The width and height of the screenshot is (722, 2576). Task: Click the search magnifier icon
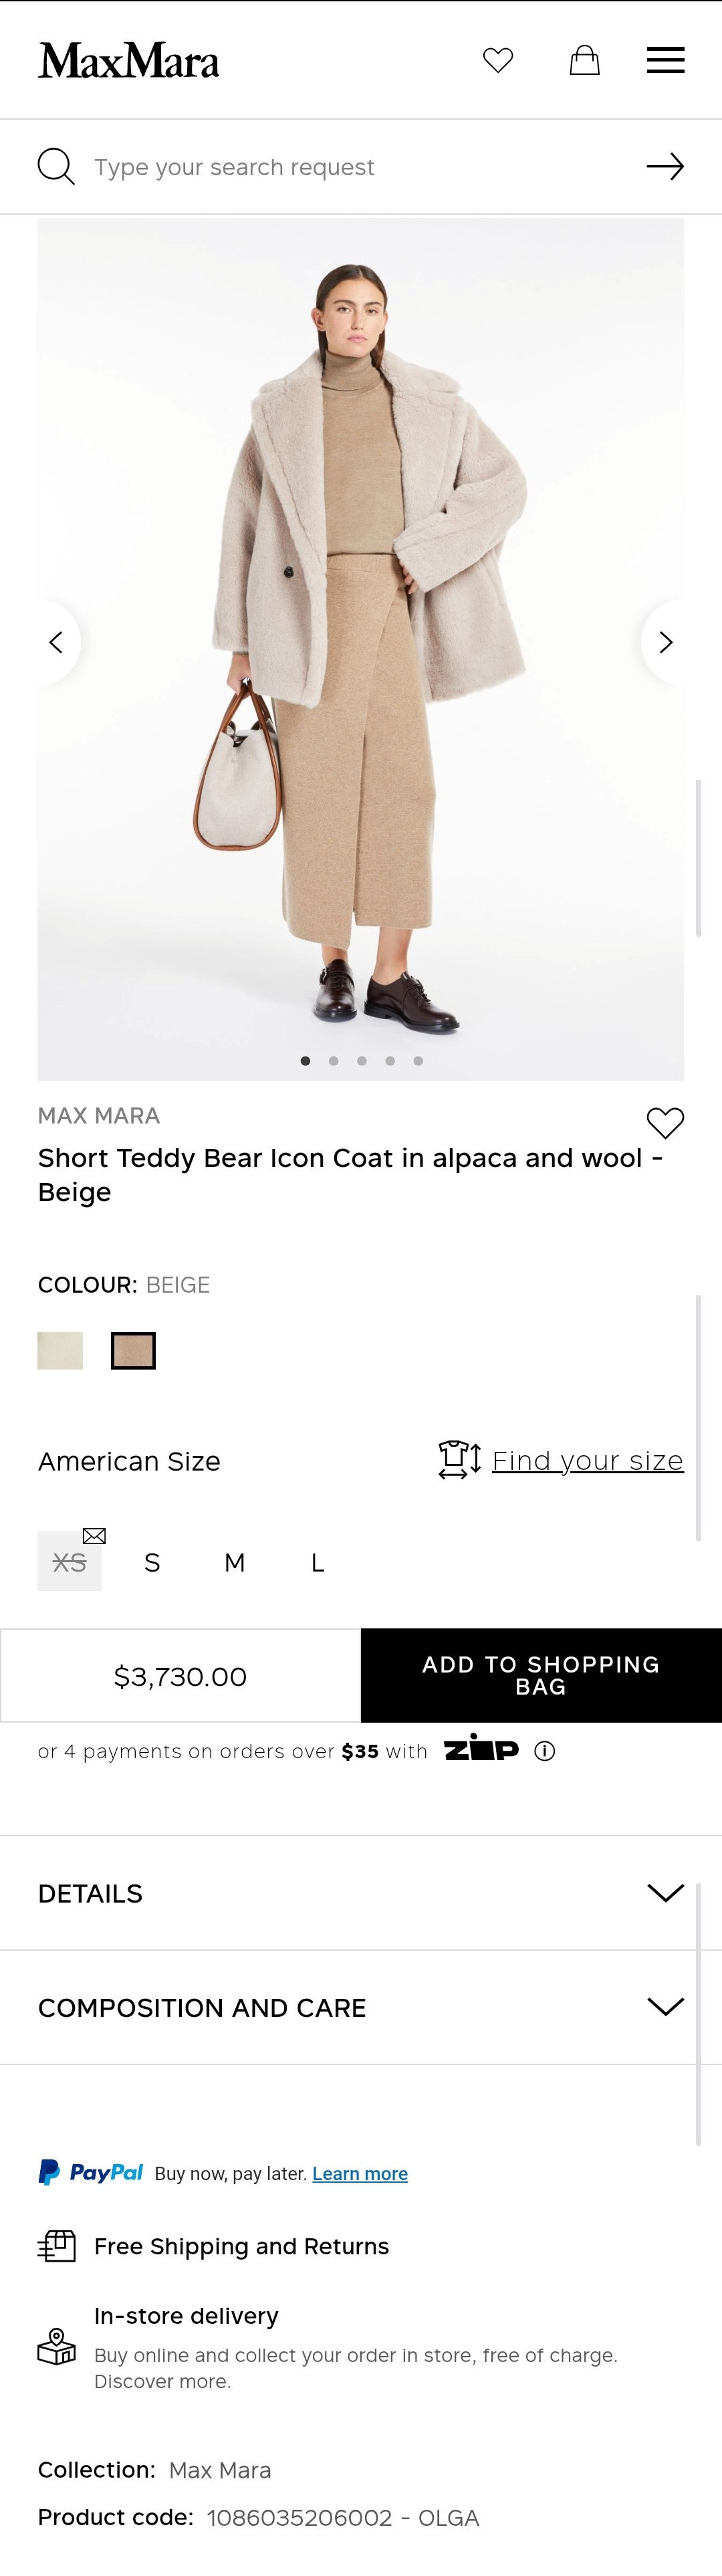[56, 166]
